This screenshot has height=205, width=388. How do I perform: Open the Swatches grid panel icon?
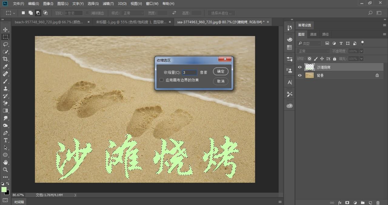(289, 48)
